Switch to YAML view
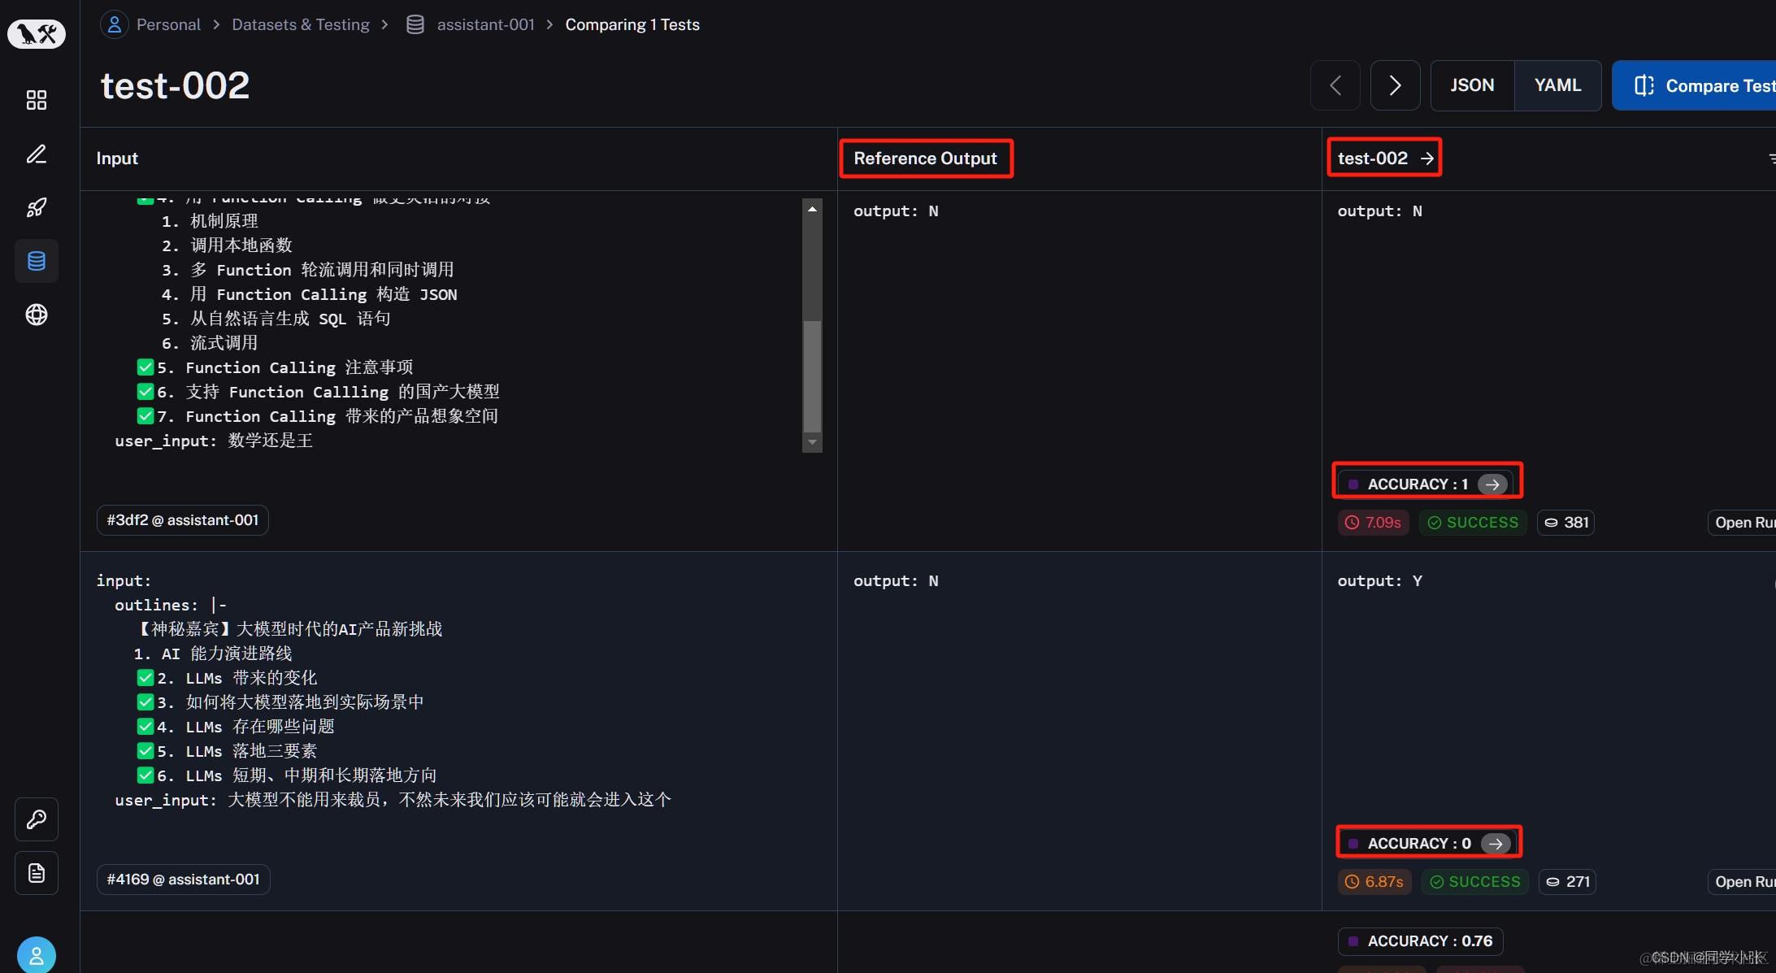 (x=1557, y=85)
